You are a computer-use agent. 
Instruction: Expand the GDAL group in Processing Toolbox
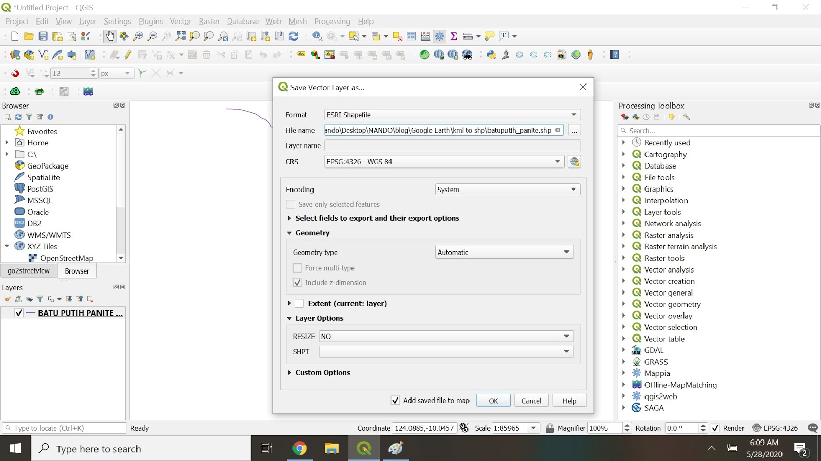tap(624, 350)
